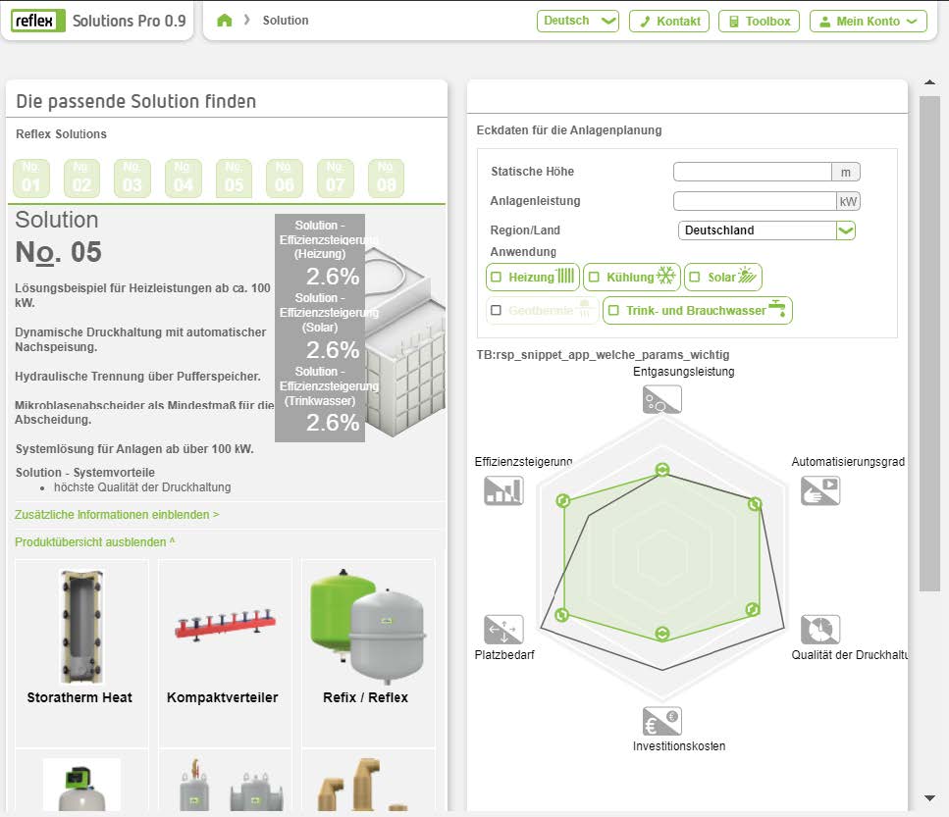Click radar point at Entgasungsleistung axis

(x=662, y=470)
